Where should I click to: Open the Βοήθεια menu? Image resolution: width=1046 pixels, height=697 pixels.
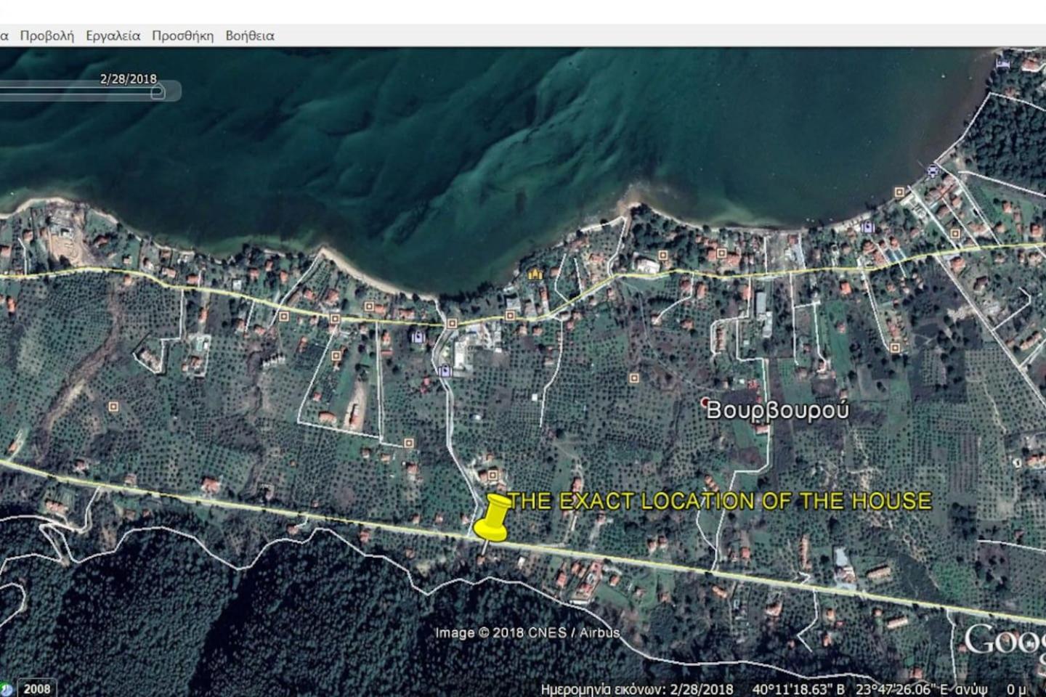pyautogui.click(x=250, y=36)
